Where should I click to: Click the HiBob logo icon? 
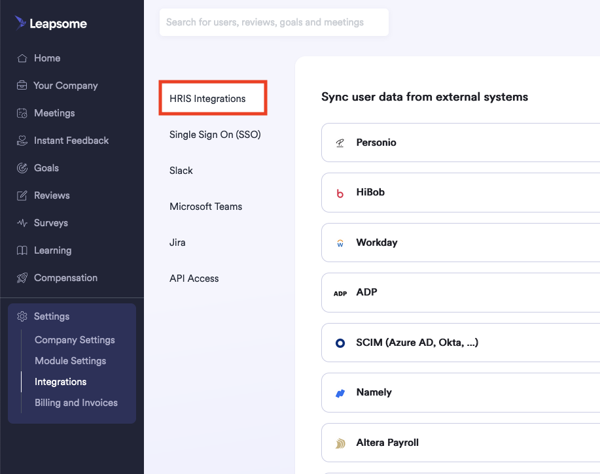tap(340, 192)
